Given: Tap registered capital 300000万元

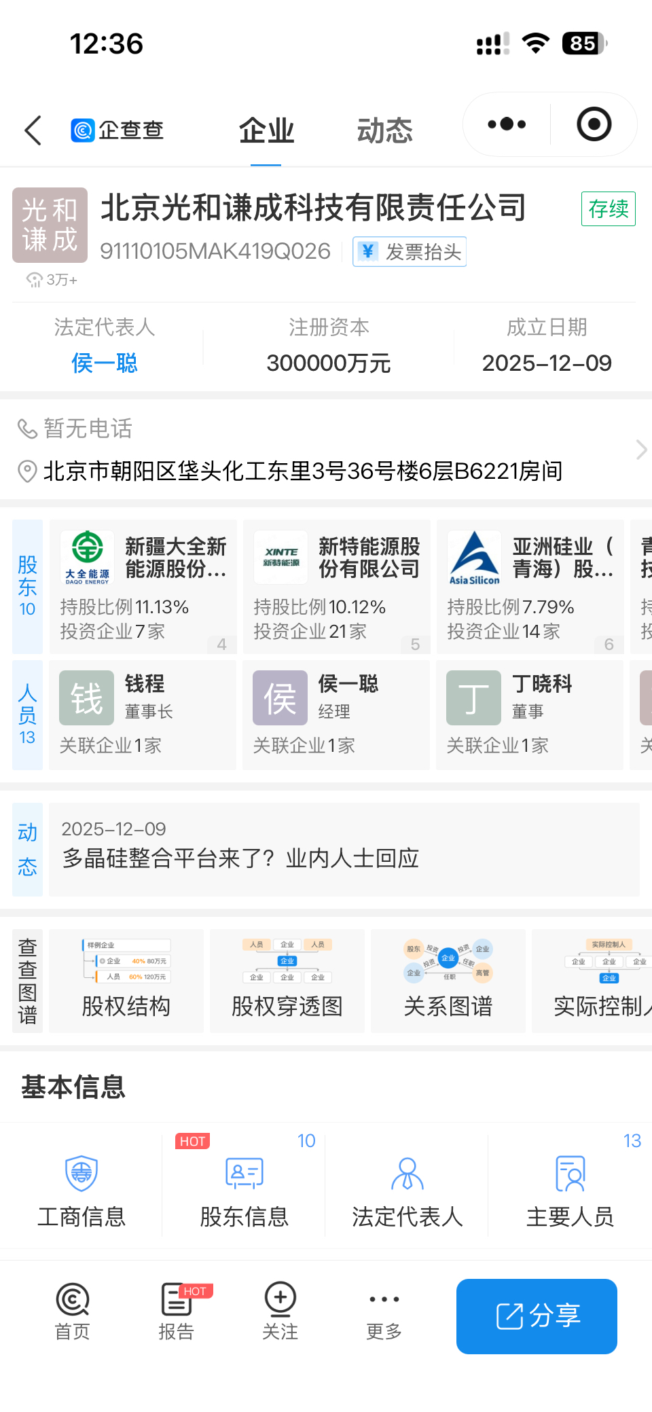Looking at the screenshot, I should click(x=329, y=363).
